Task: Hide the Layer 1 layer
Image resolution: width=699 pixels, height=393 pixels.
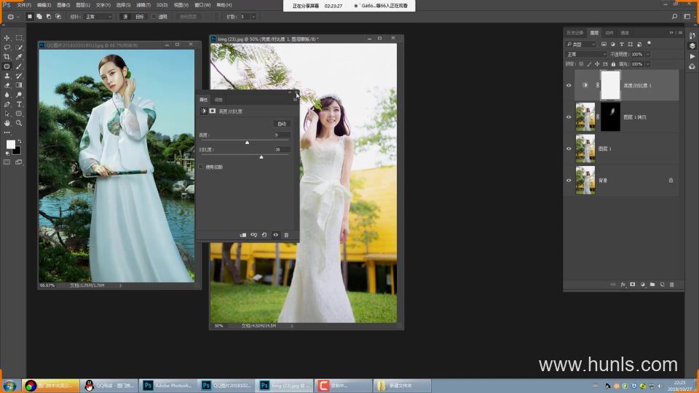Action: 569,148
